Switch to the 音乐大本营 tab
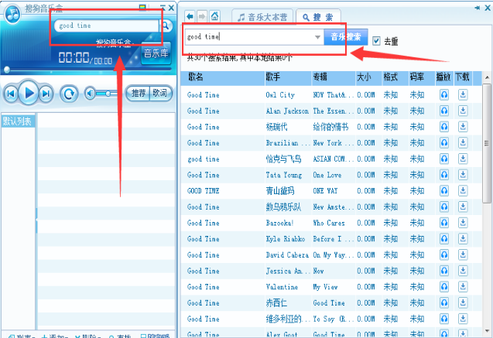The width and height of the screenshot is (493, 338). 262,17
